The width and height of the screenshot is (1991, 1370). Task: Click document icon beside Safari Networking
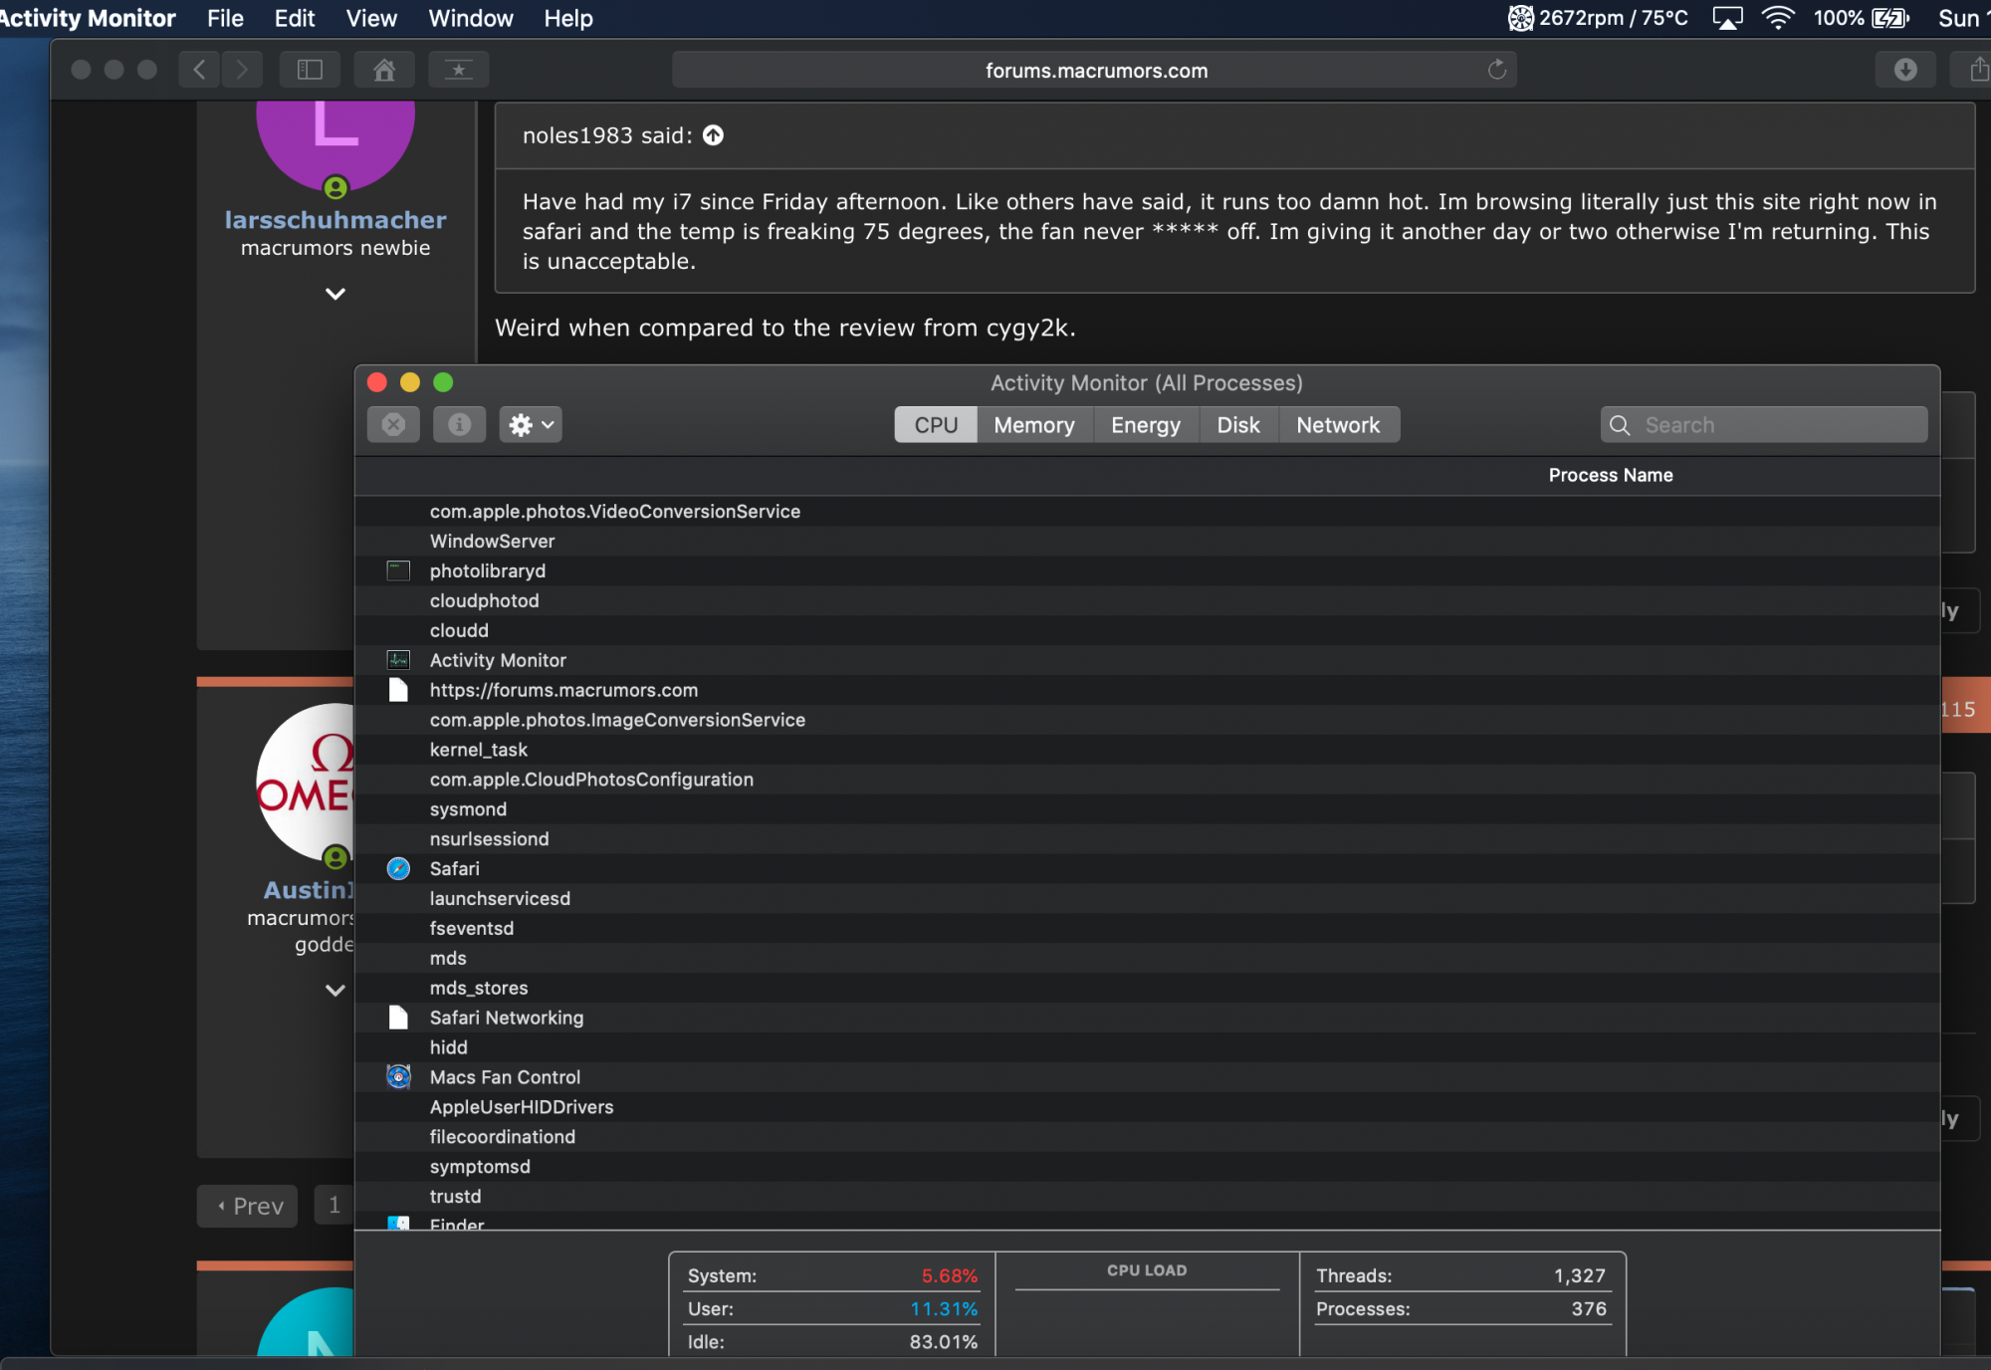point(398,1018)
